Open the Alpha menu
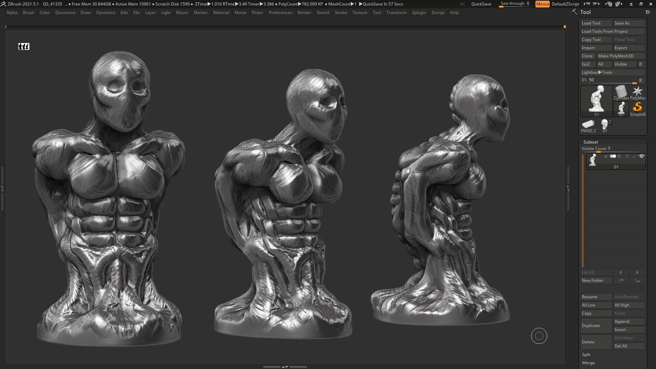 click(x=12, y=12)
